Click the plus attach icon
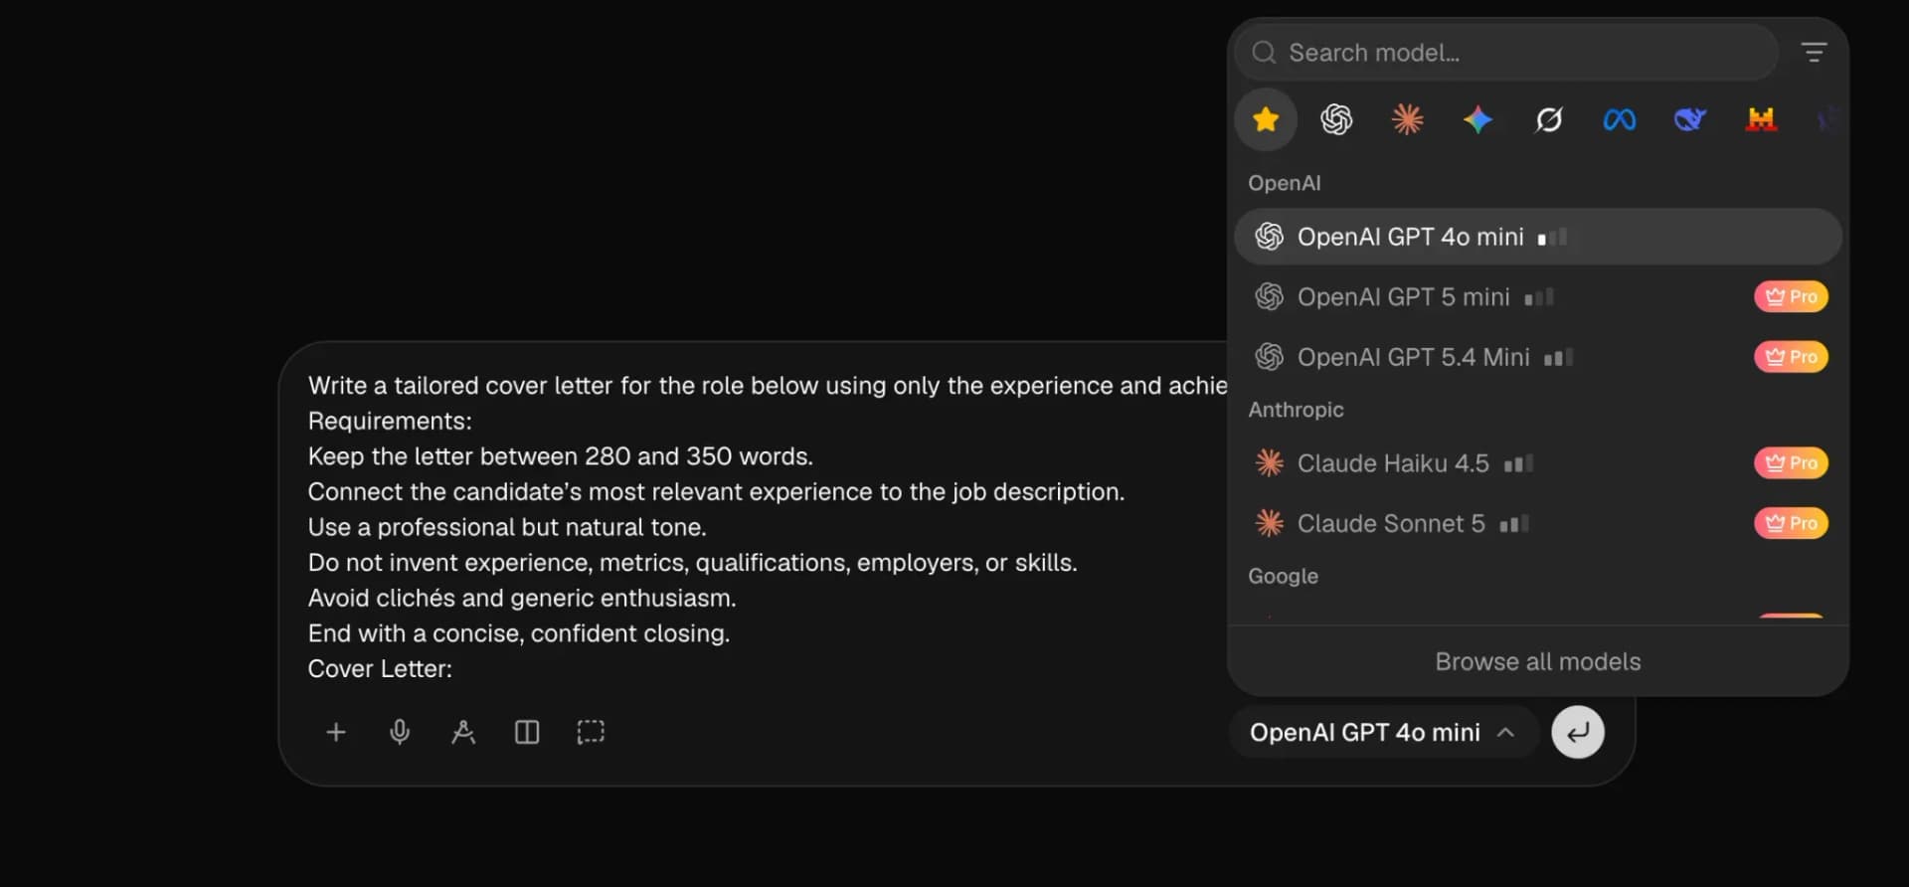This screenshot has width=1909, height=887. click(x=336, y=733)
